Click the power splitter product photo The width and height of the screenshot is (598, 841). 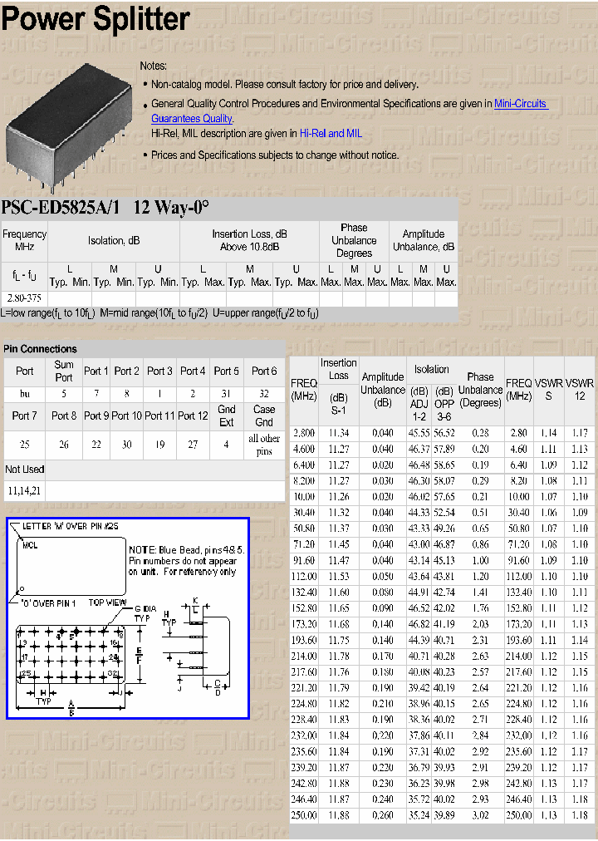69,128
